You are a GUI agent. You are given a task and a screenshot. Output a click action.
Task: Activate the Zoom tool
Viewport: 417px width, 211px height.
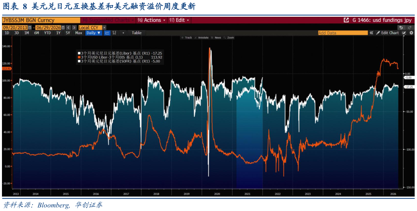[x=229, y=38]
